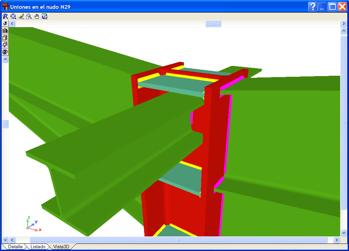Image resolution: width=349 pixels, height=251 pixels.
Task: Click up arrow of the right vertical scrollbar
Action: pos(344,31)
